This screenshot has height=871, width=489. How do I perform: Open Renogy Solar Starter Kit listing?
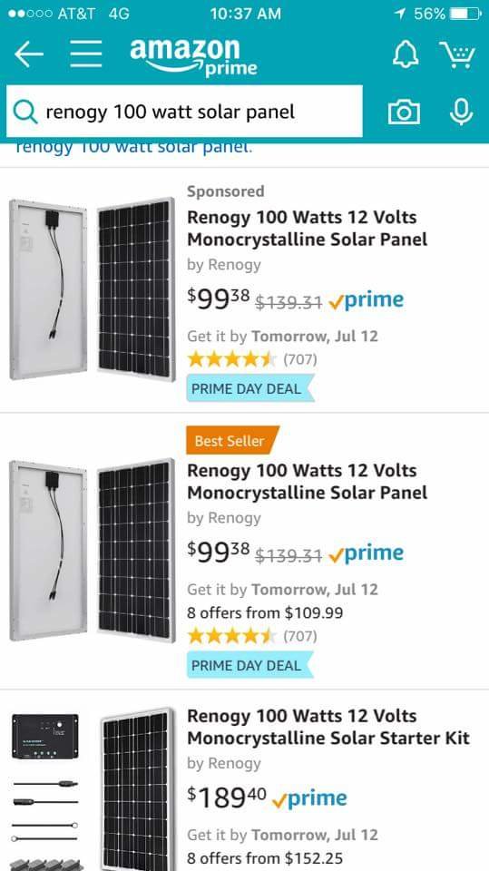tap(328, 727)
